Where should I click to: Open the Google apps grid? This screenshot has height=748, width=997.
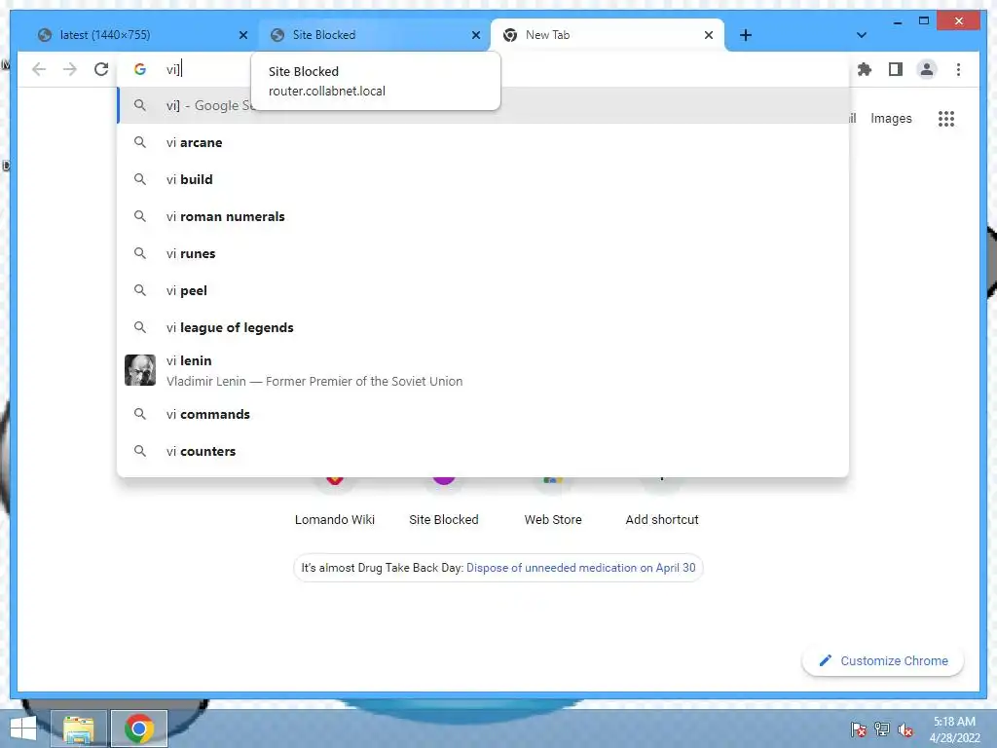coord(946,118)
